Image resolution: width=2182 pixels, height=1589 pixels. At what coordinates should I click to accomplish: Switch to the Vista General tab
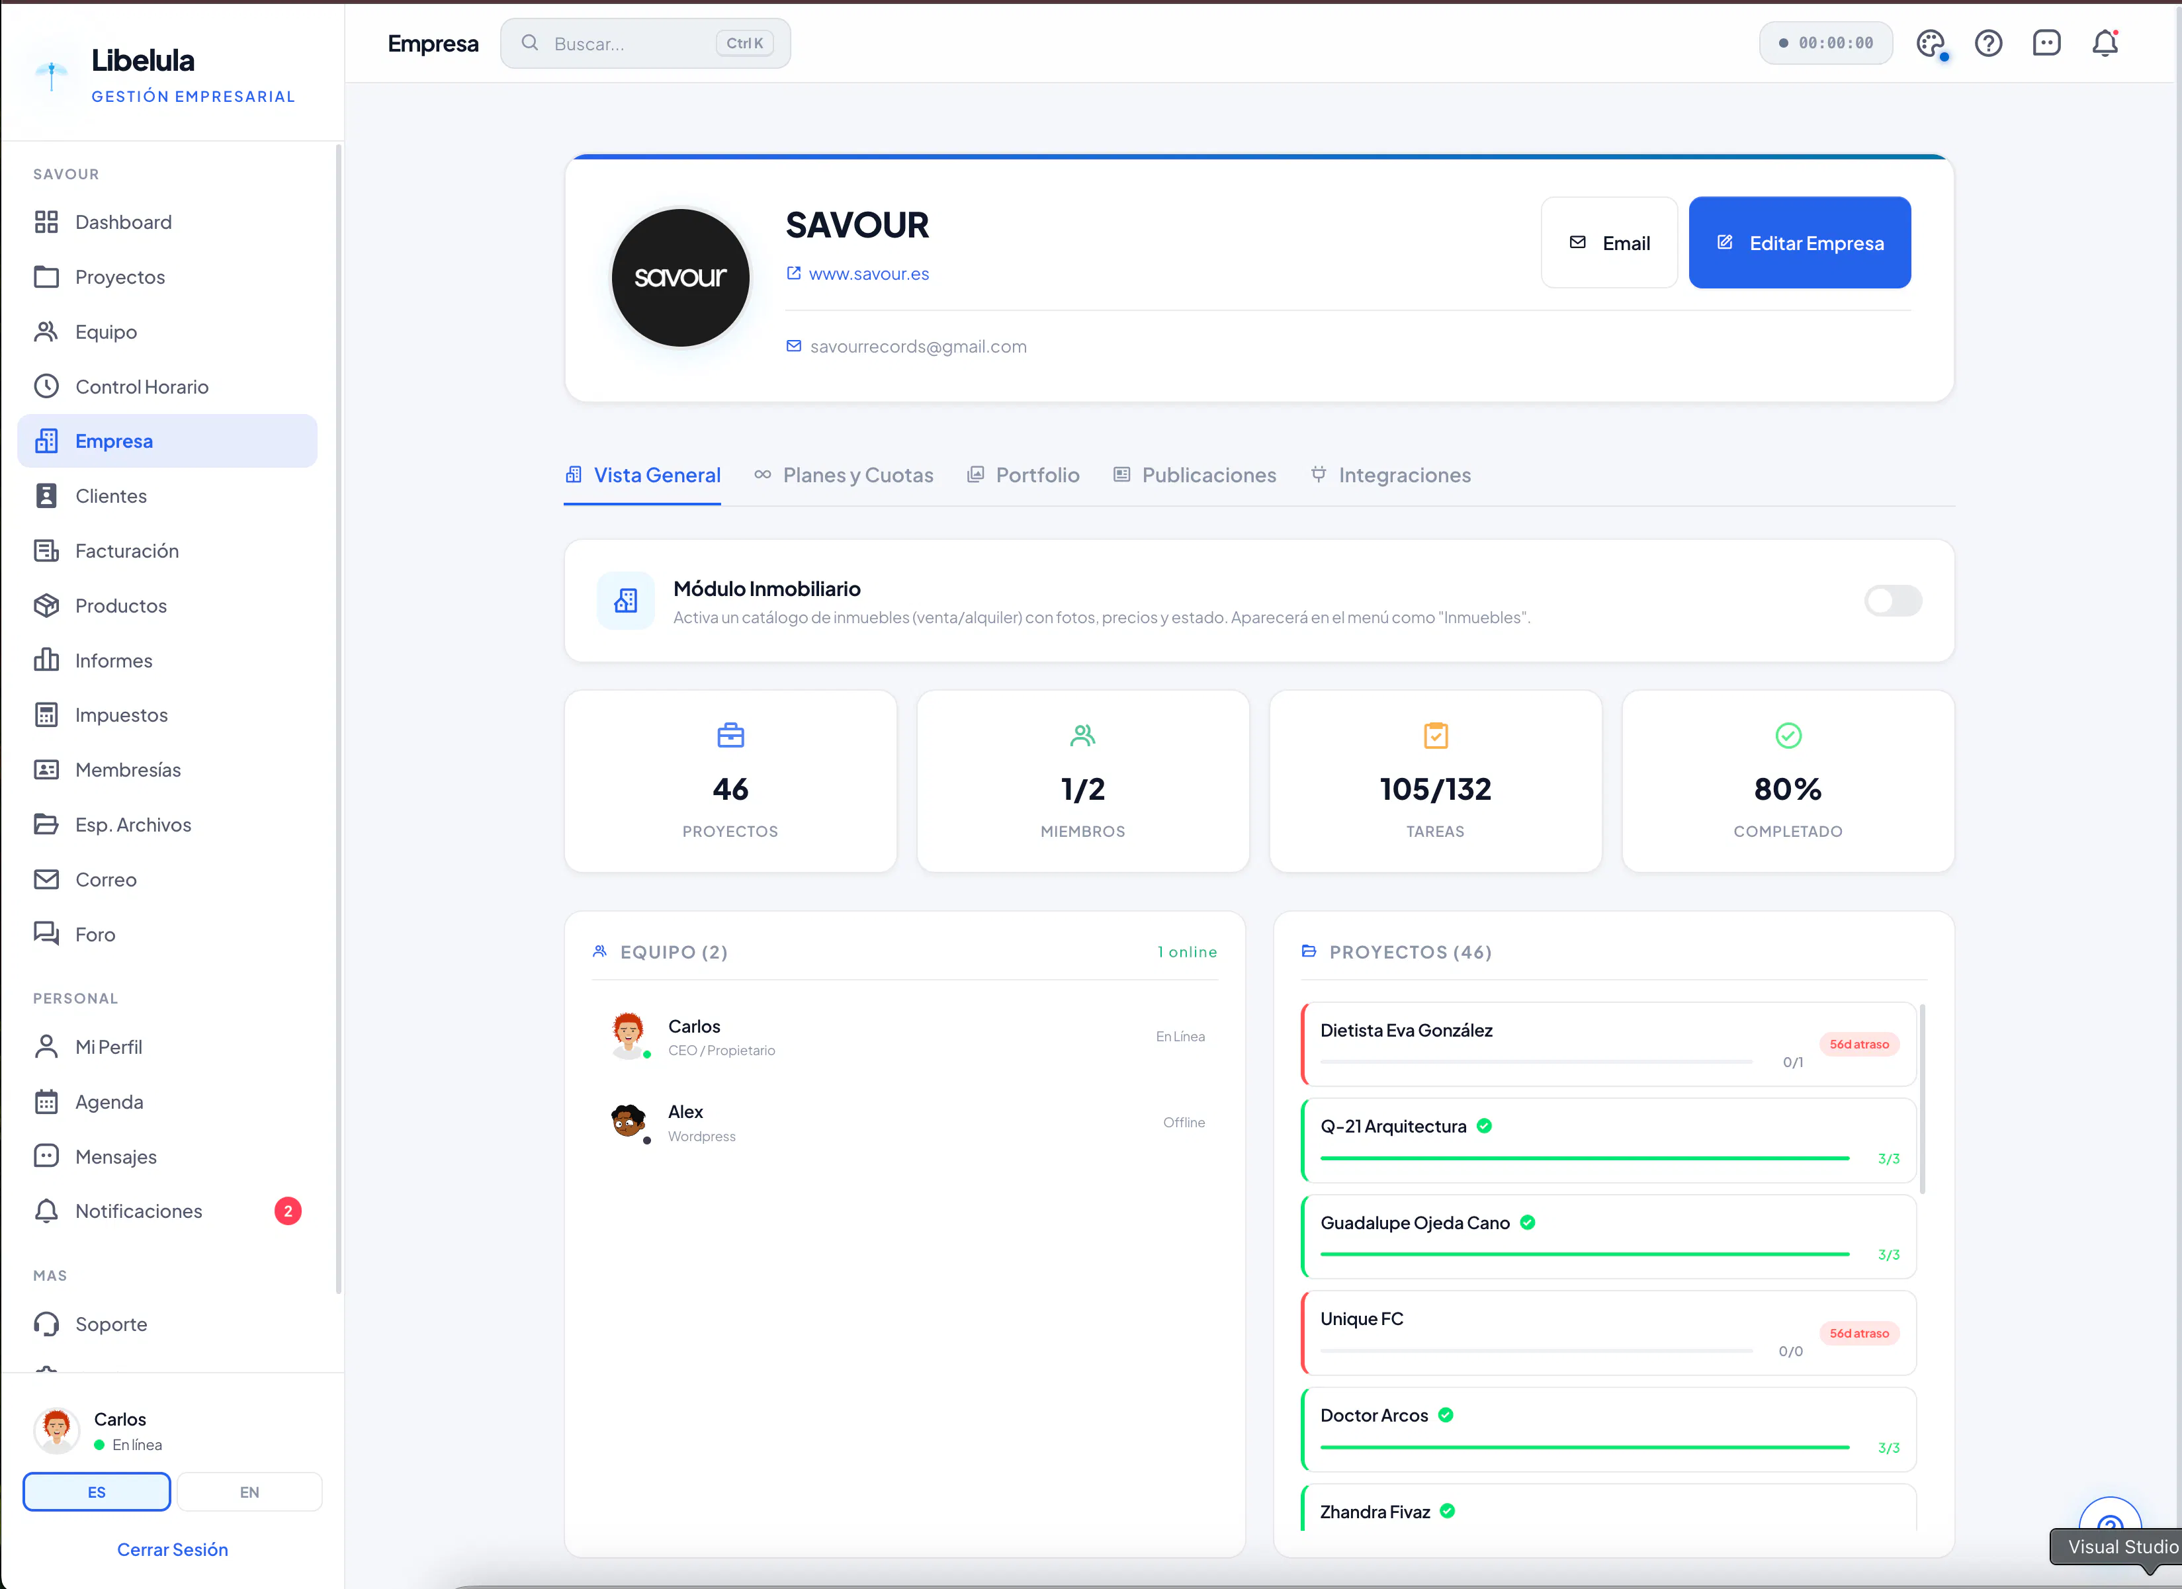642,475
